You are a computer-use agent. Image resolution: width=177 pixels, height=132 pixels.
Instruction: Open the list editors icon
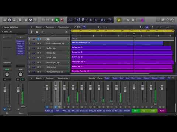[158, 20]
